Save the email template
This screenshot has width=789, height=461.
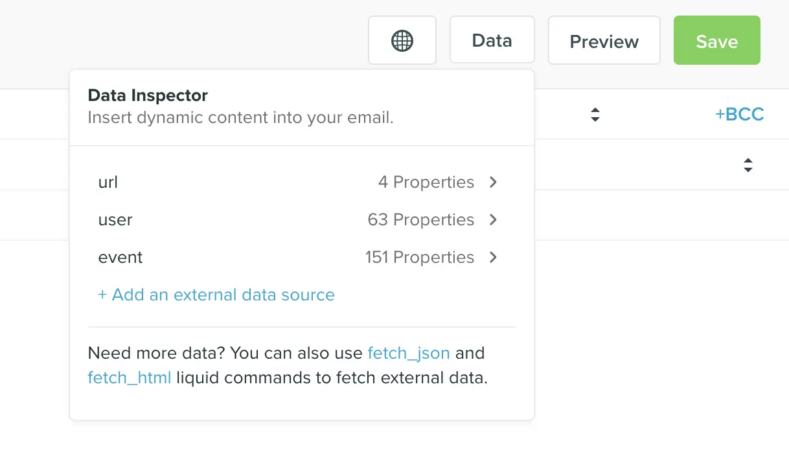716,40
